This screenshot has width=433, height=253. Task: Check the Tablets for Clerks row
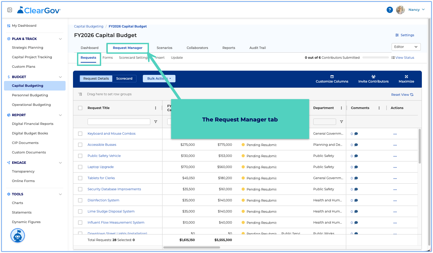click(80, 178)
